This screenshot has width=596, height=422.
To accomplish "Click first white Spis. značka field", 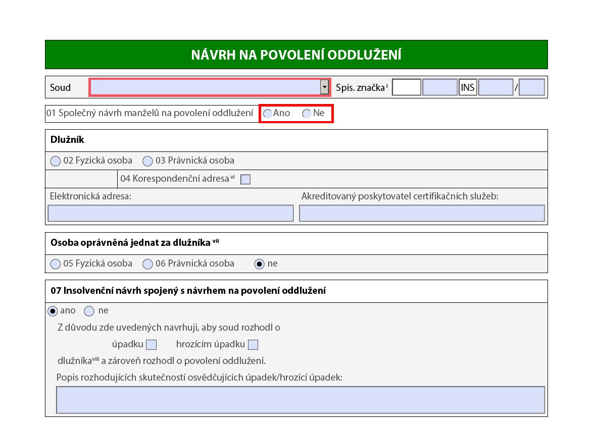I will pyautogui.click(x=407, y=87).
